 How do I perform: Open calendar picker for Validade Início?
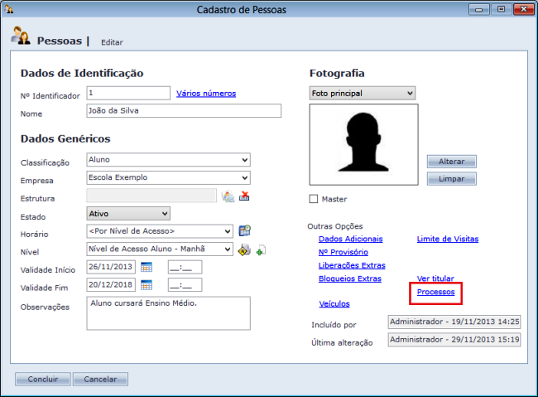pyautogui.click(x=147, y=267)
